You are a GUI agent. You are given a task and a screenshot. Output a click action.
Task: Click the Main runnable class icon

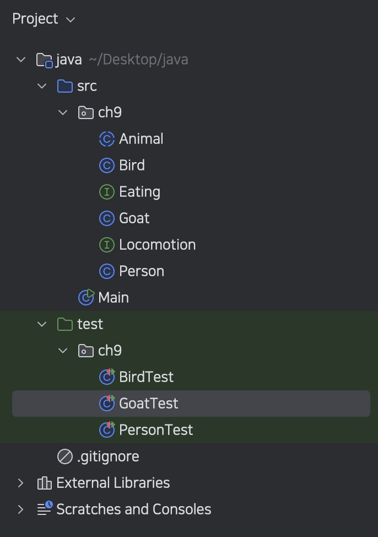(86, 298)
